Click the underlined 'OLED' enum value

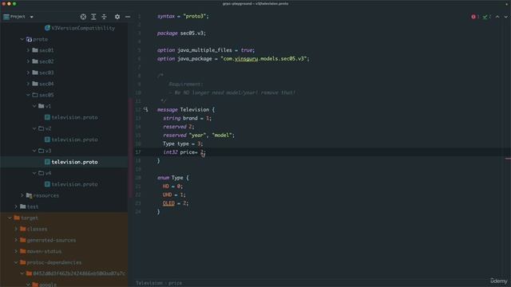pos(168,203)
